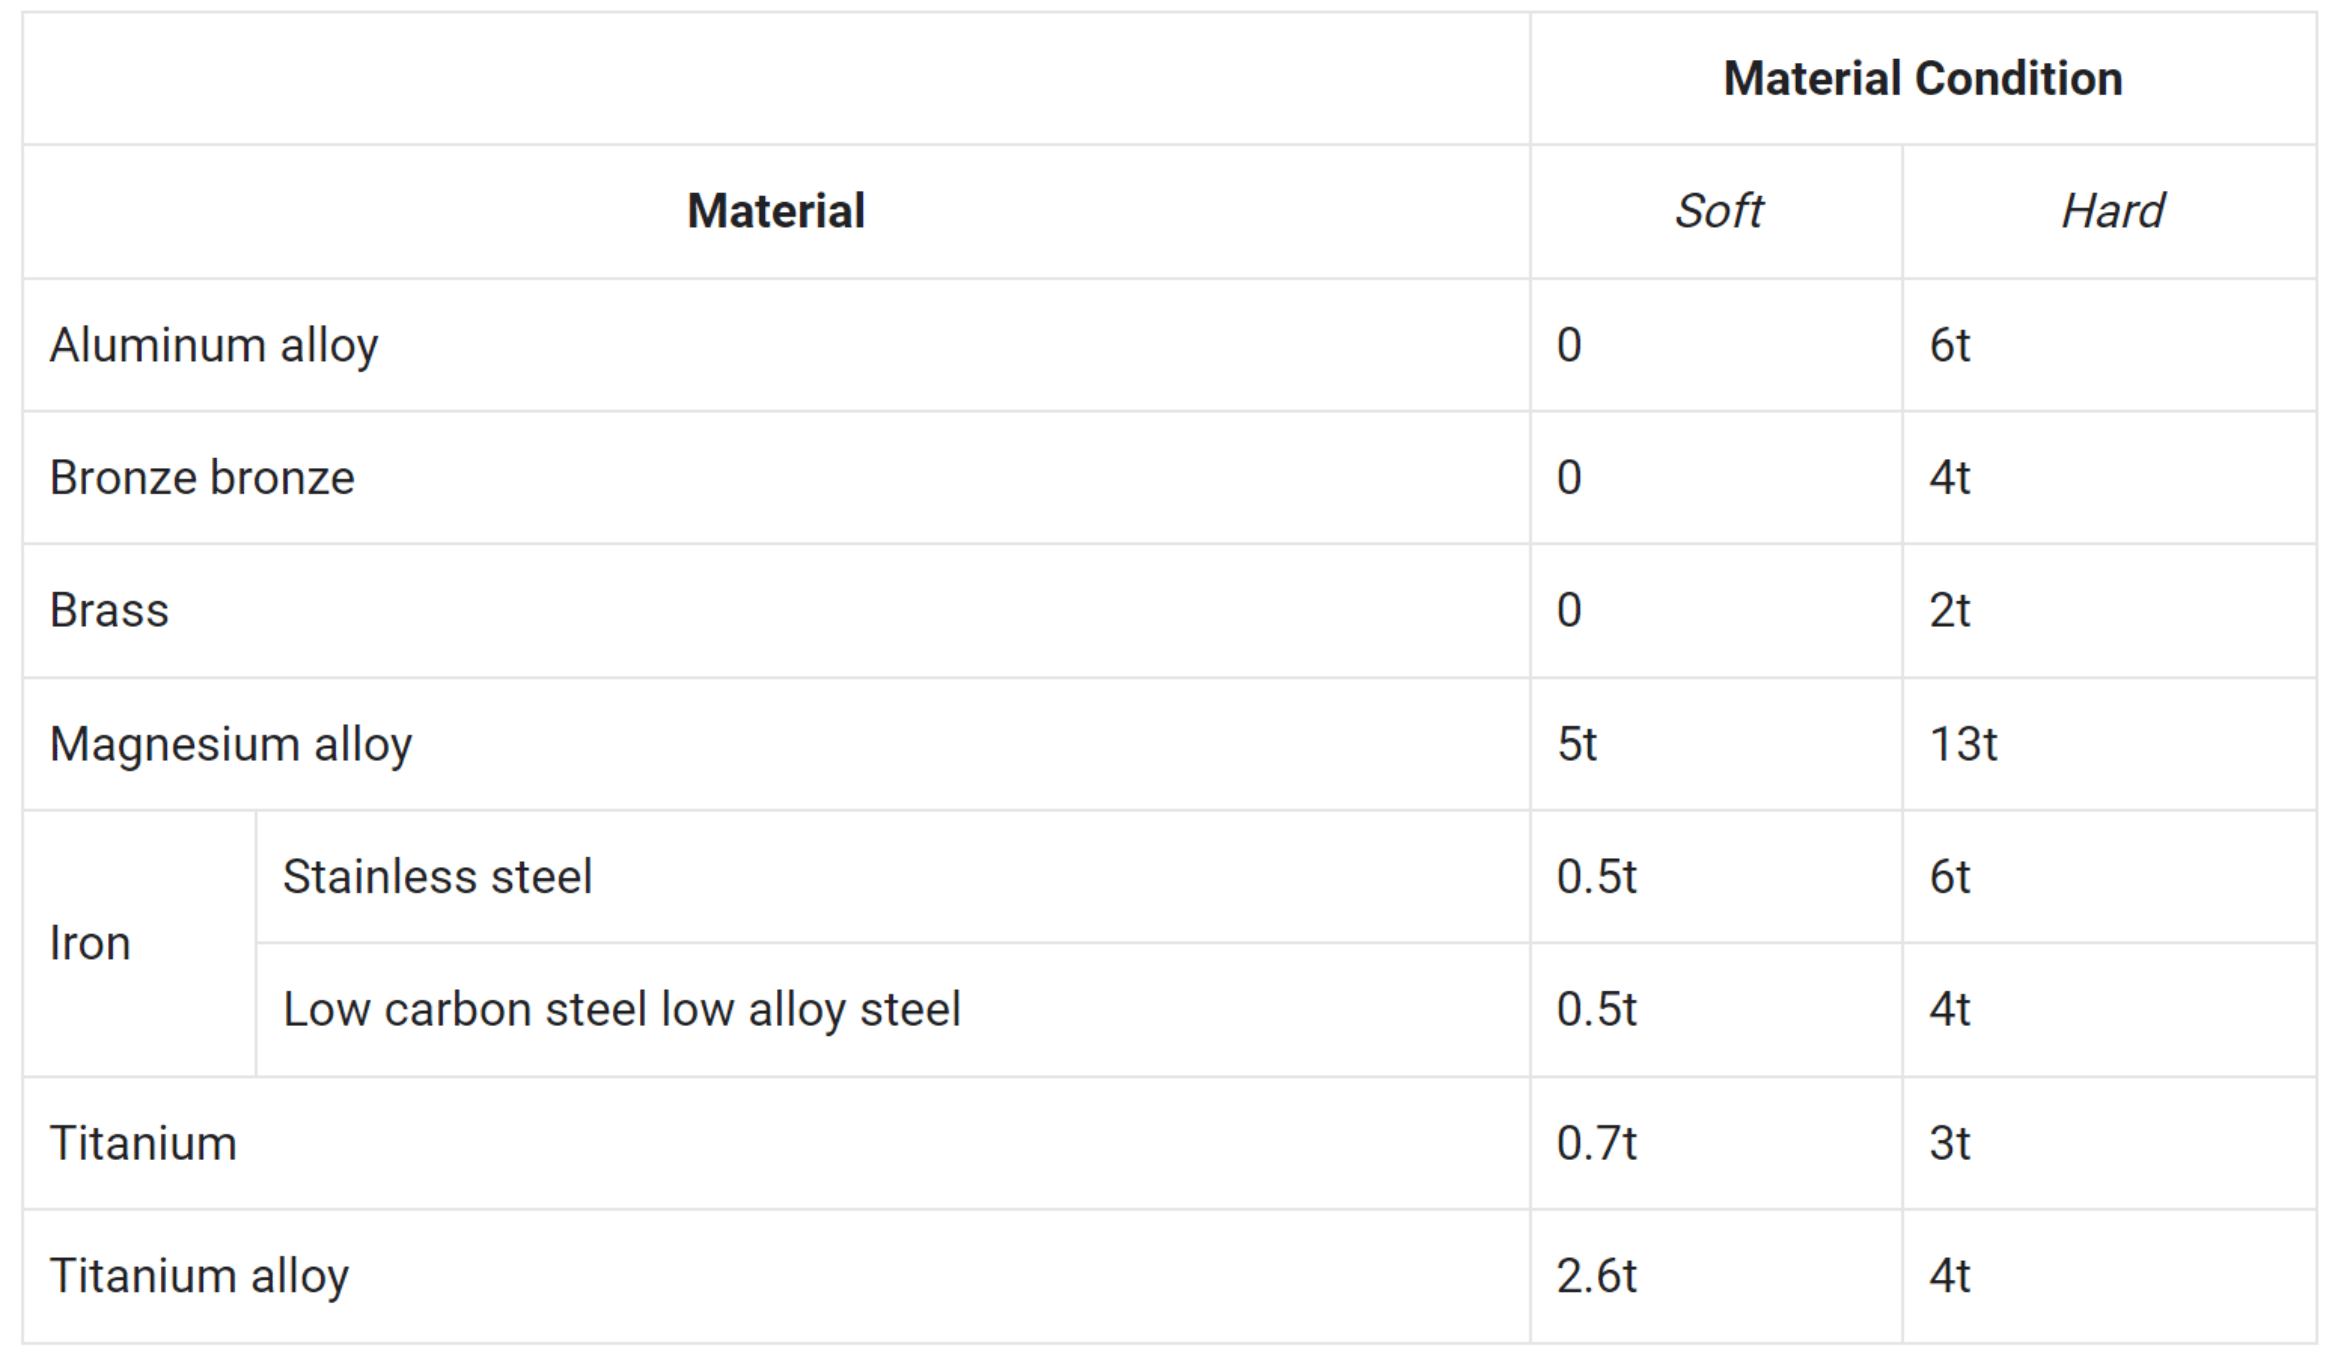The image size is (2335, 1366).
Task: Select the 2t hard value for Brass
Action: tap(1950, 610)
